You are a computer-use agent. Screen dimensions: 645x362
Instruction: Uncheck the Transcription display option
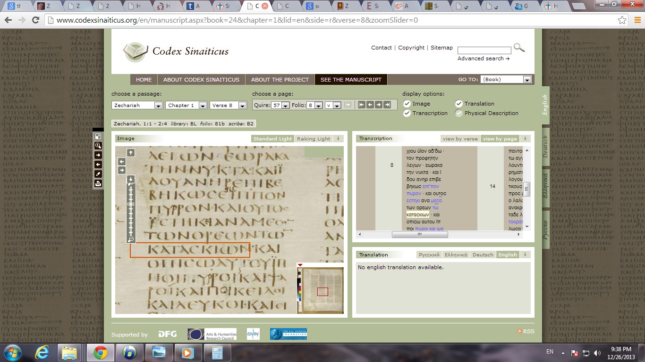point(407,113)
